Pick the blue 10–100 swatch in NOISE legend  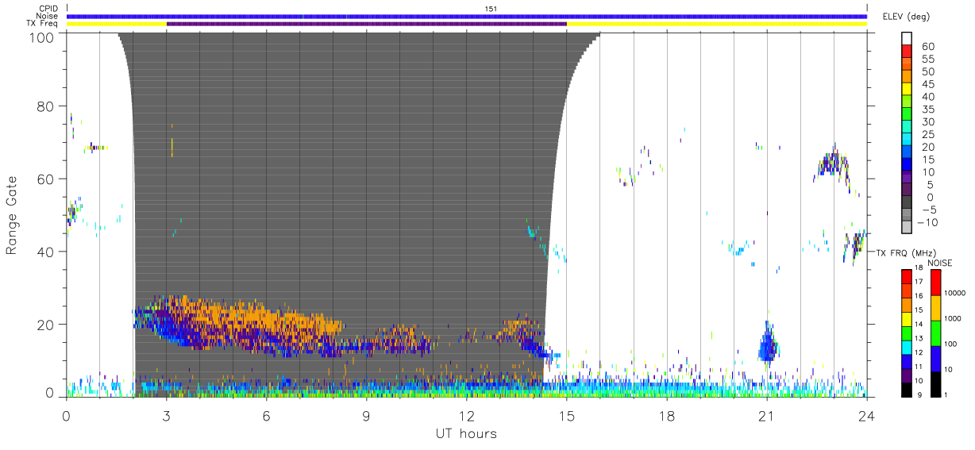(936, 358)
